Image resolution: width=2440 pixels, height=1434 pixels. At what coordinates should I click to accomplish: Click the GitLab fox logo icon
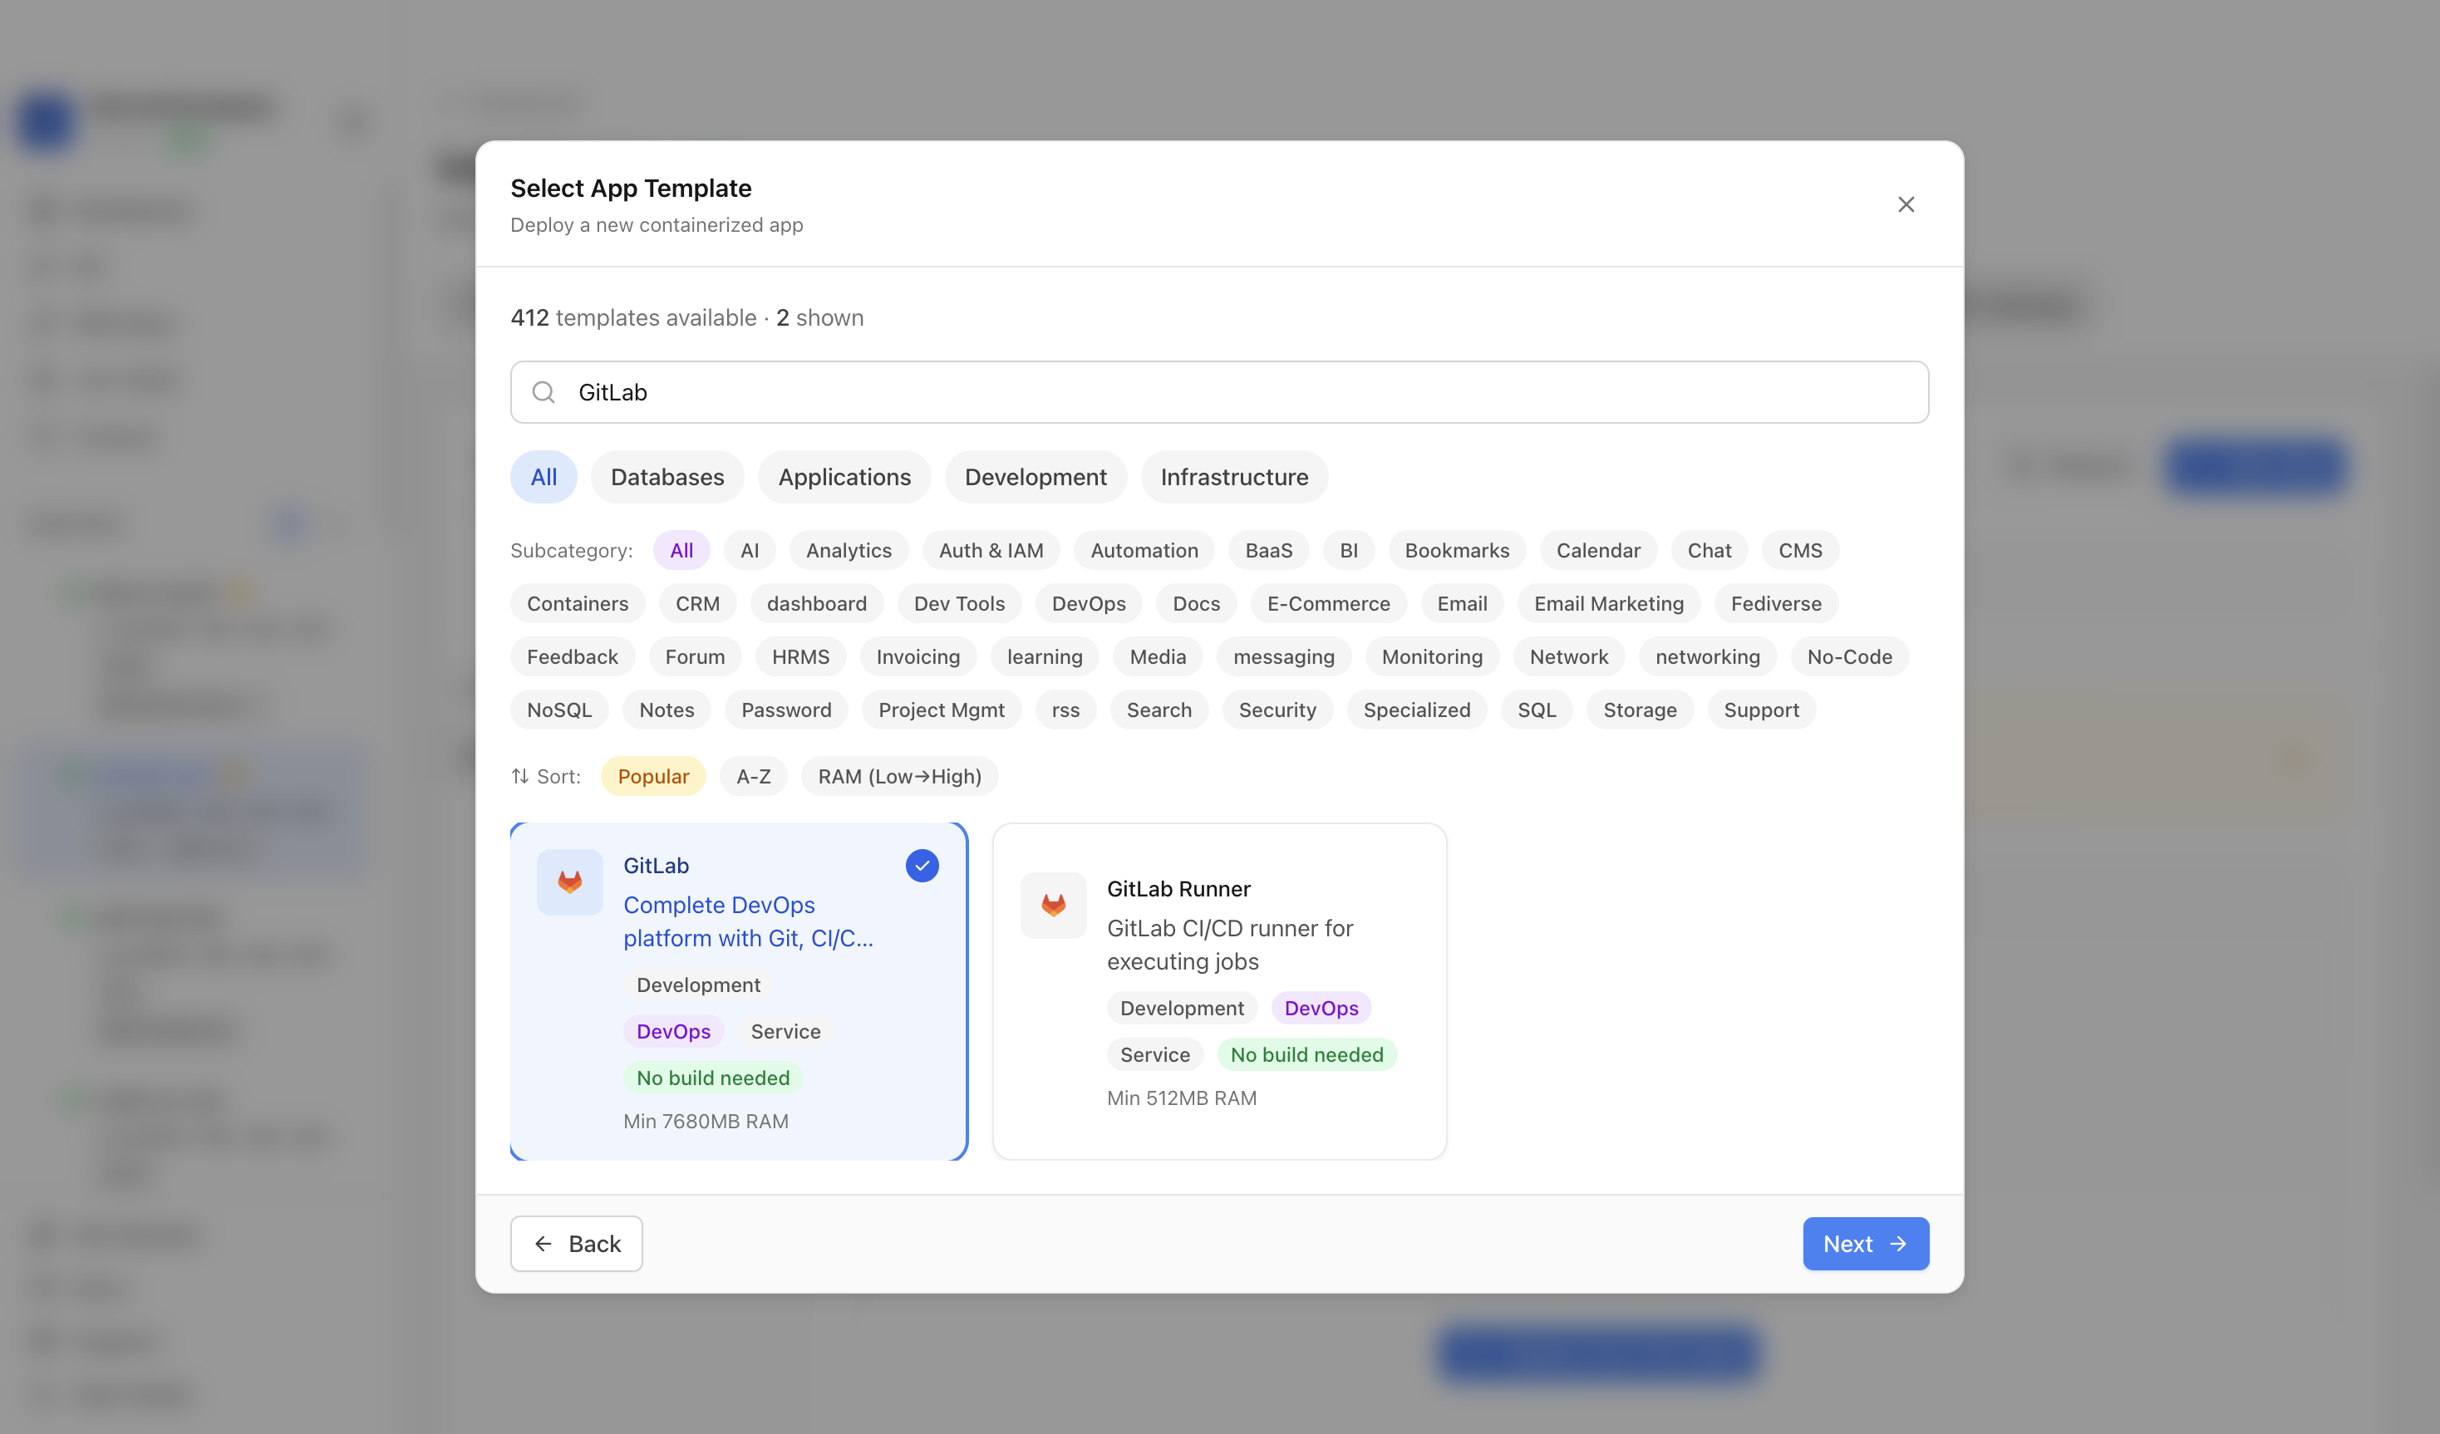pyautogui.click(x=569, y=882)
